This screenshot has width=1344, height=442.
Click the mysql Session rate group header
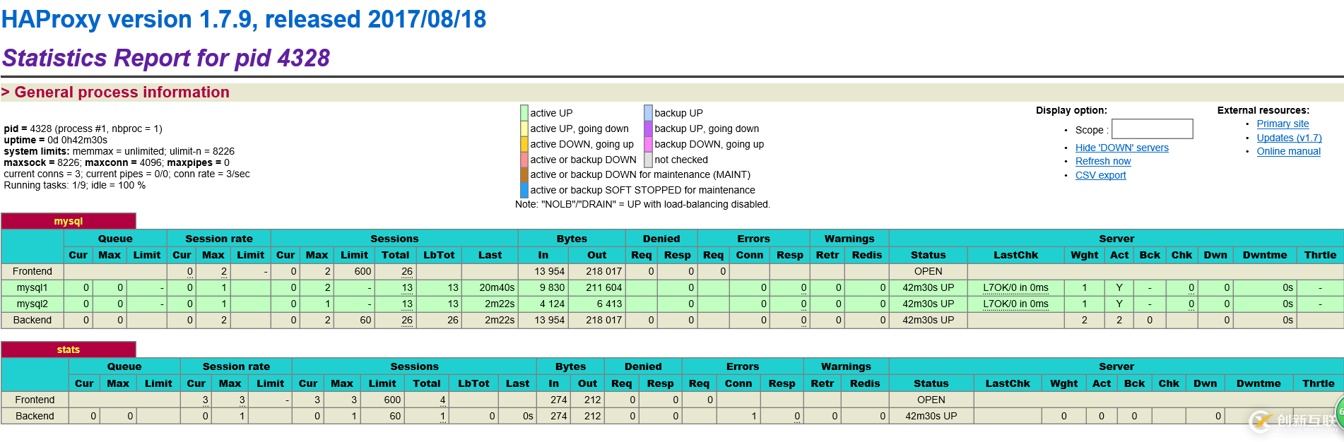pos(218,239)
